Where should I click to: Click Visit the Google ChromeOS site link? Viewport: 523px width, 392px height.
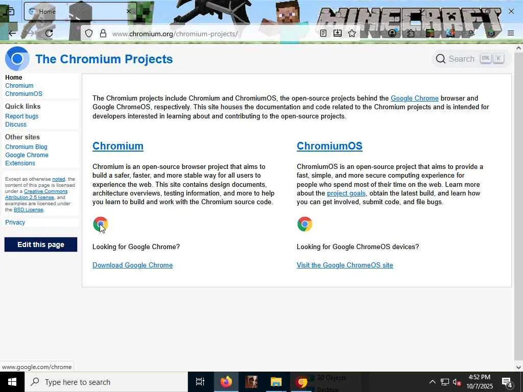point(345,265)
